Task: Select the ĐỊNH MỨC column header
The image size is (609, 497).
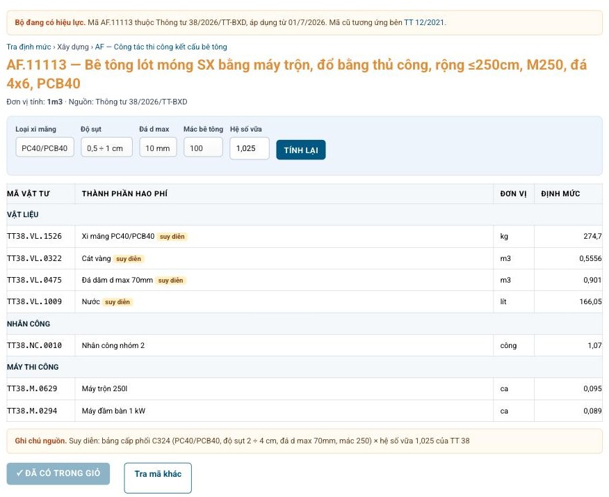Action: pyautogui.click(x=560, y=194)
